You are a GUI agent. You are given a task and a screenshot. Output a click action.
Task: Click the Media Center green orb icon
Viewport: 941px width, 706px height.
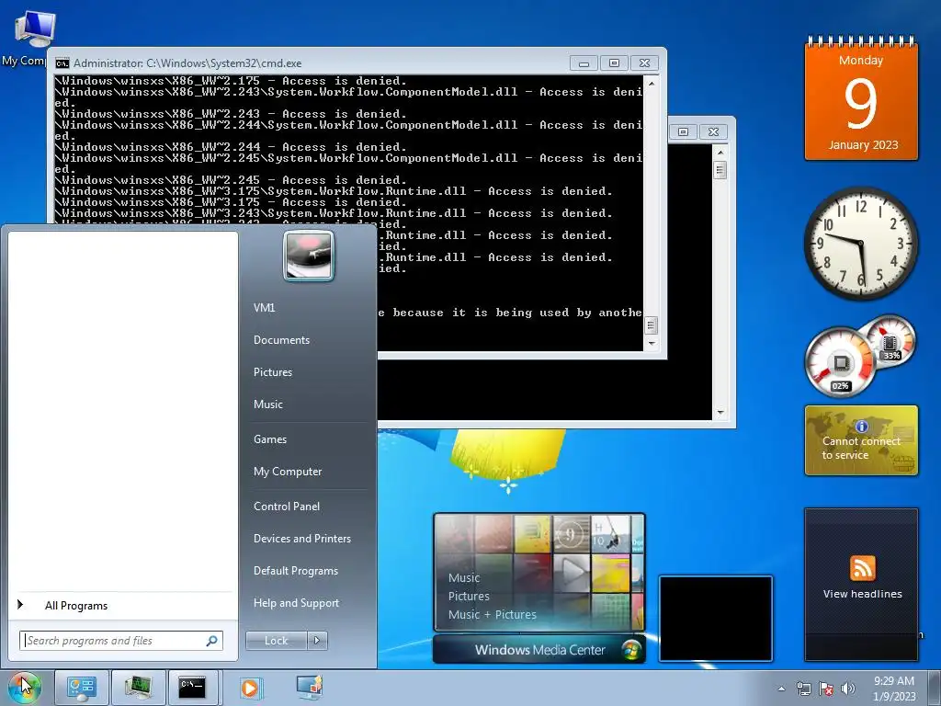pyautogui.click(x=630, y=650)
